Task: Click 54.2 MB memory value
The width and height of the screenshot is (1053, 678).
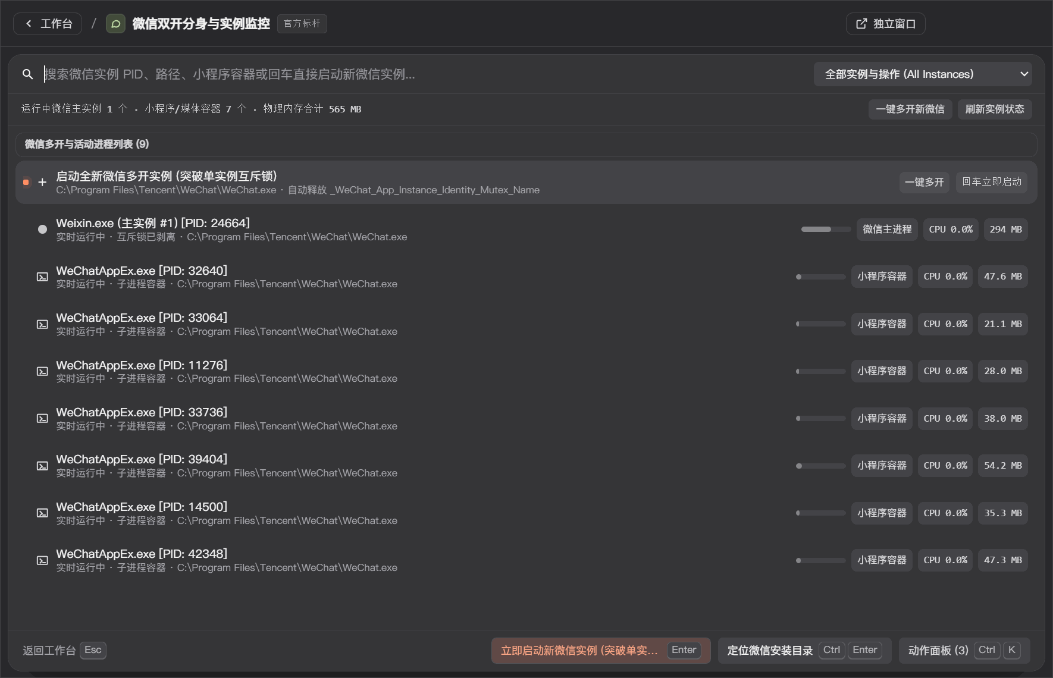Action: pos(1003,466)
